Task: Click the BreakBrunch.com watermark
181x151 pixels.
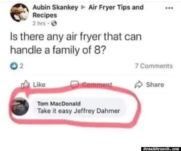Action: pos(161,149)
